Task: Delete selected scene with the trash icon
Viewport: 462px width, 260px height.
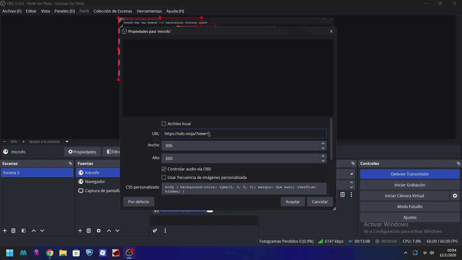Action: tap(13, 231)
